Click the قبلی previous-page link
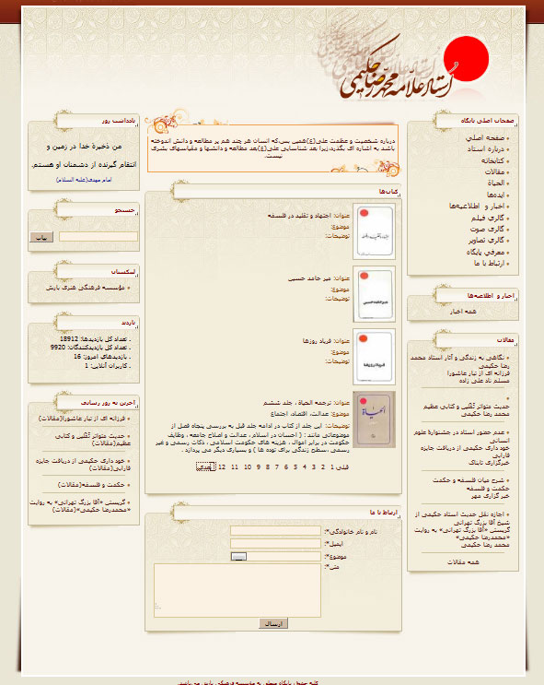 [x=343, y=467]
